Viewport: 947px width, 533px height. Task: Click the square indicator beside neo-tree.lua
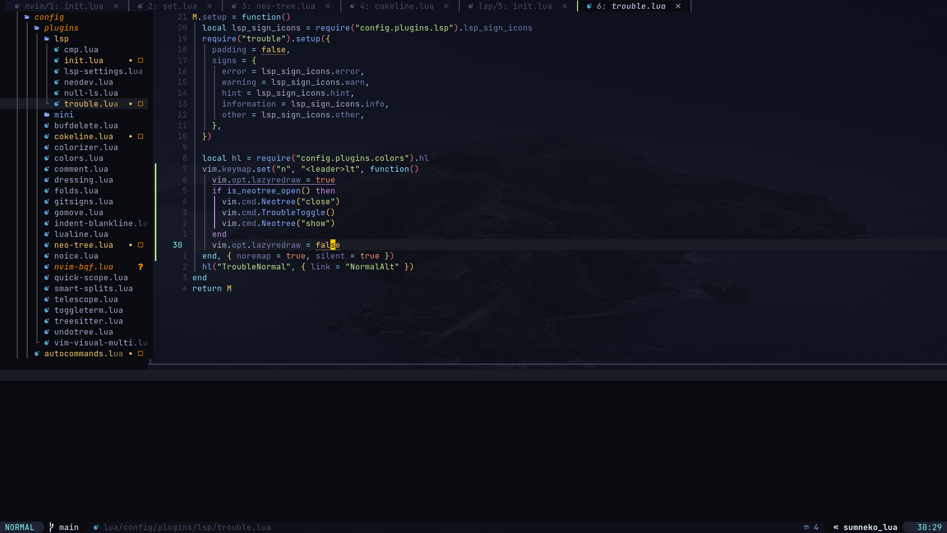coord(141,245)
